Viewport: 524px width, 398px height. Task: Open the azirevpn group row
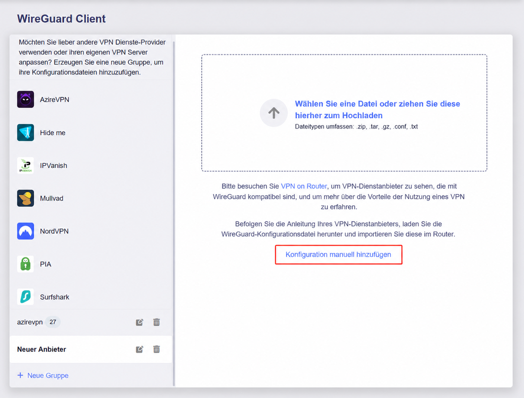90,322
